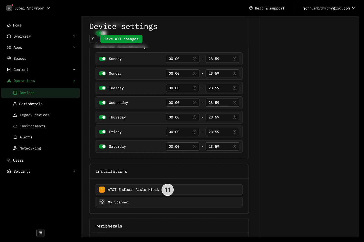Save all changes
The image size is (364, 242).
[x=121, y=39]
